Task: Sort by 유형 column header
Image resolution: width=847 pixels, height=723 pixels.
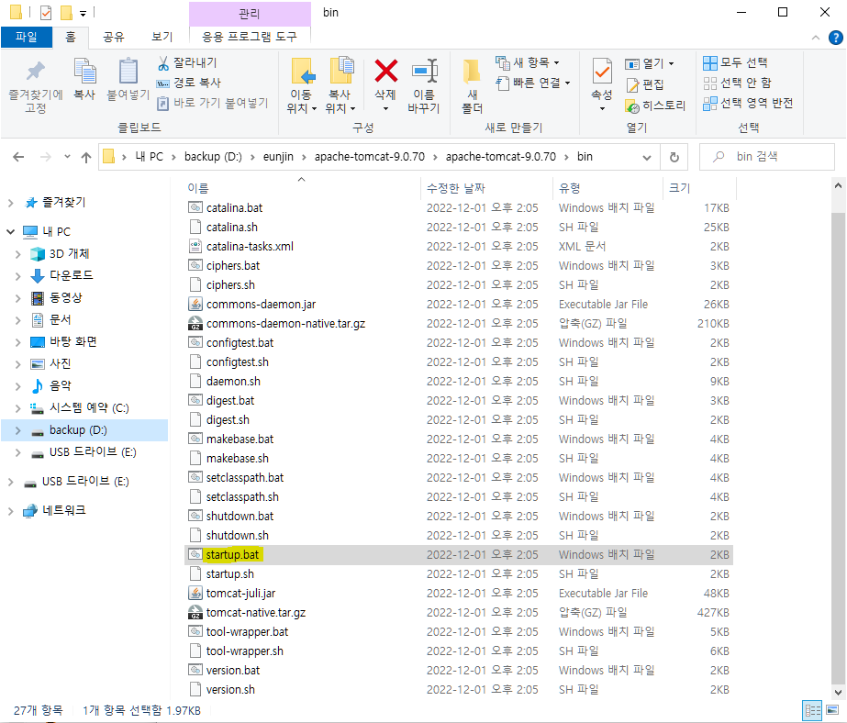Action: pos(570,188)
